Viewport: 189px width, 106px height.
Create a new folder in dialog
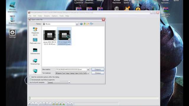(x=88, y=24)
